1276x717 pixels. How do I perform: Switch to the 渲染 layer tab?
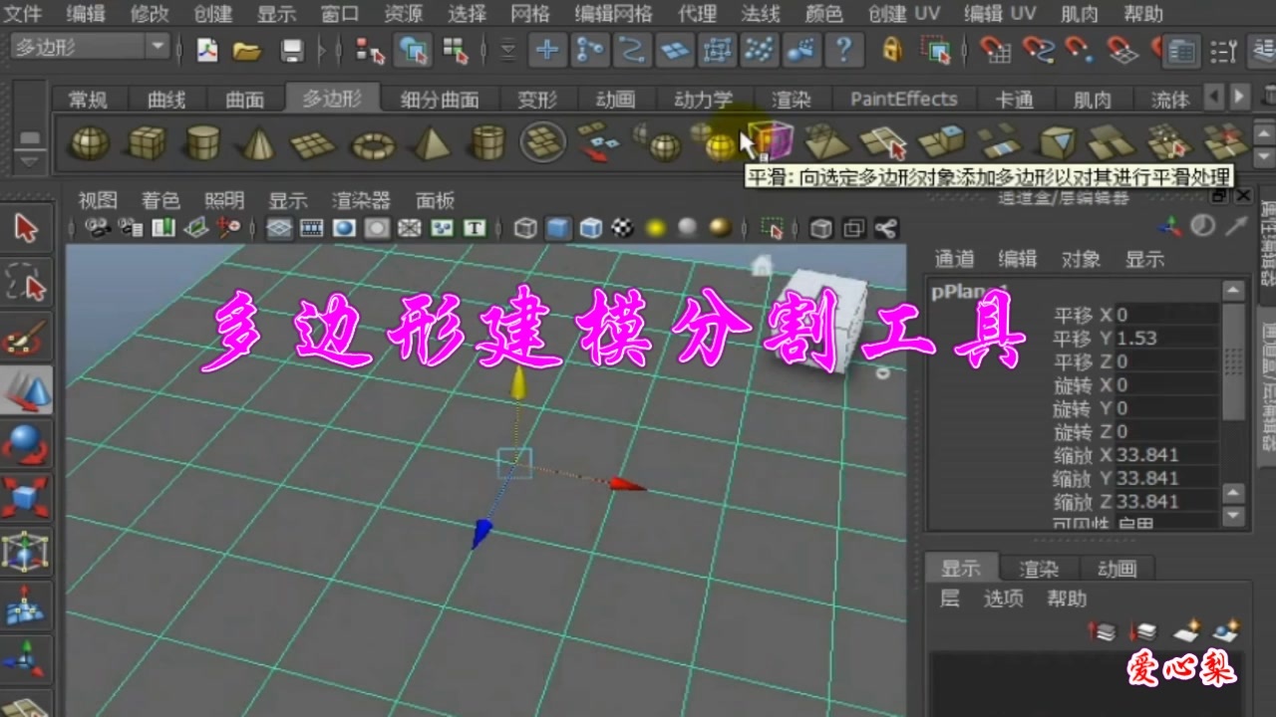(x=1039, y=570)
